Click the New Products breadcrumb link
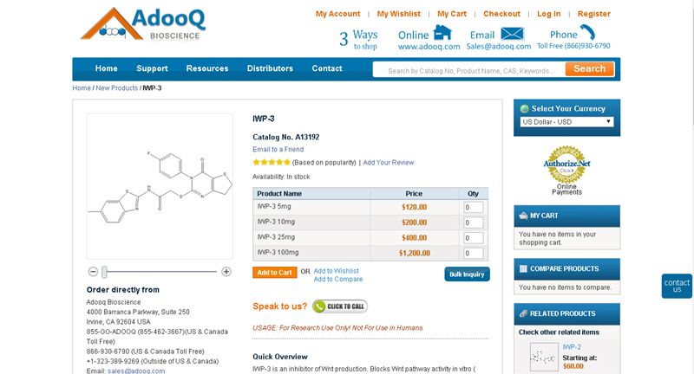The width and height of the screenshot is (694, 374). [x=117, y=87]
